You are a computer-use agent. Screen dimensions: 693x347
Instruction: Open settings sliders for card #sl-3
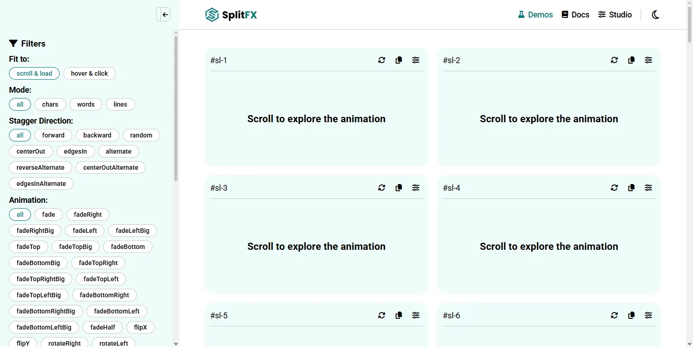click(416, 188)
